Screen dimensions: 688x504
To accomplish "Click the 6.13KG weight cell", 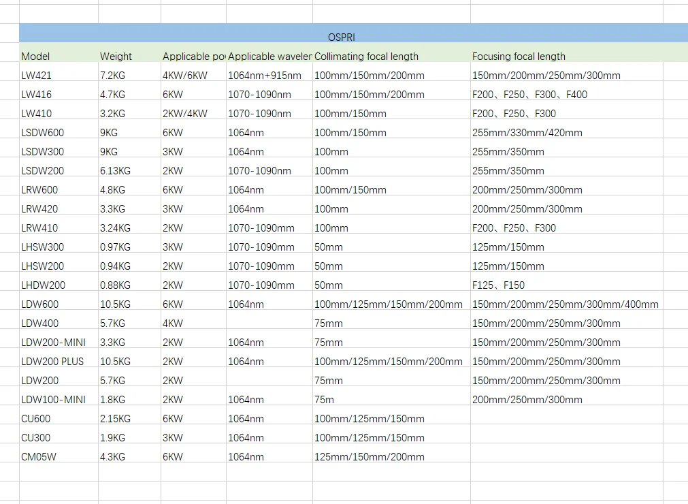I will click(129, 167).
